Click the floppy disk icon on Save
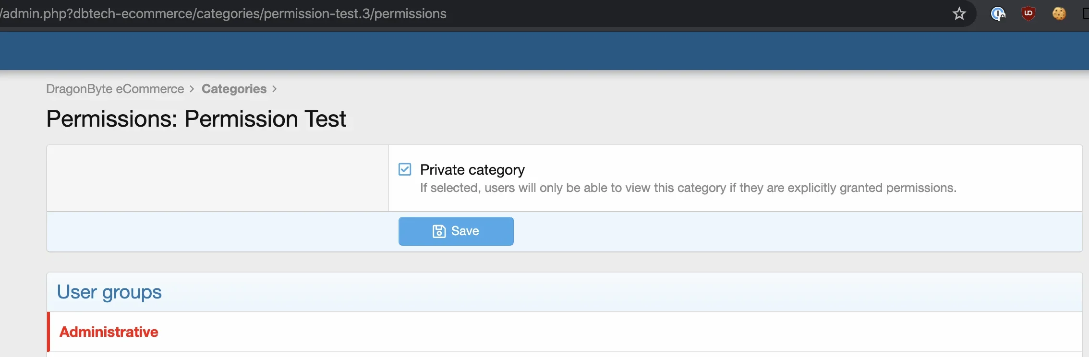The width and height of the screenshot is (1089, 357). (x=439, y=231)
